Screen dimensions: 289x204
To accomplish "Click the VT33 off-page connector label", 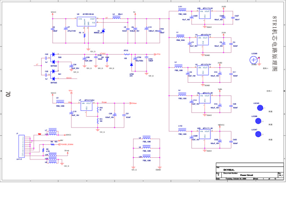I will [158, 55].
